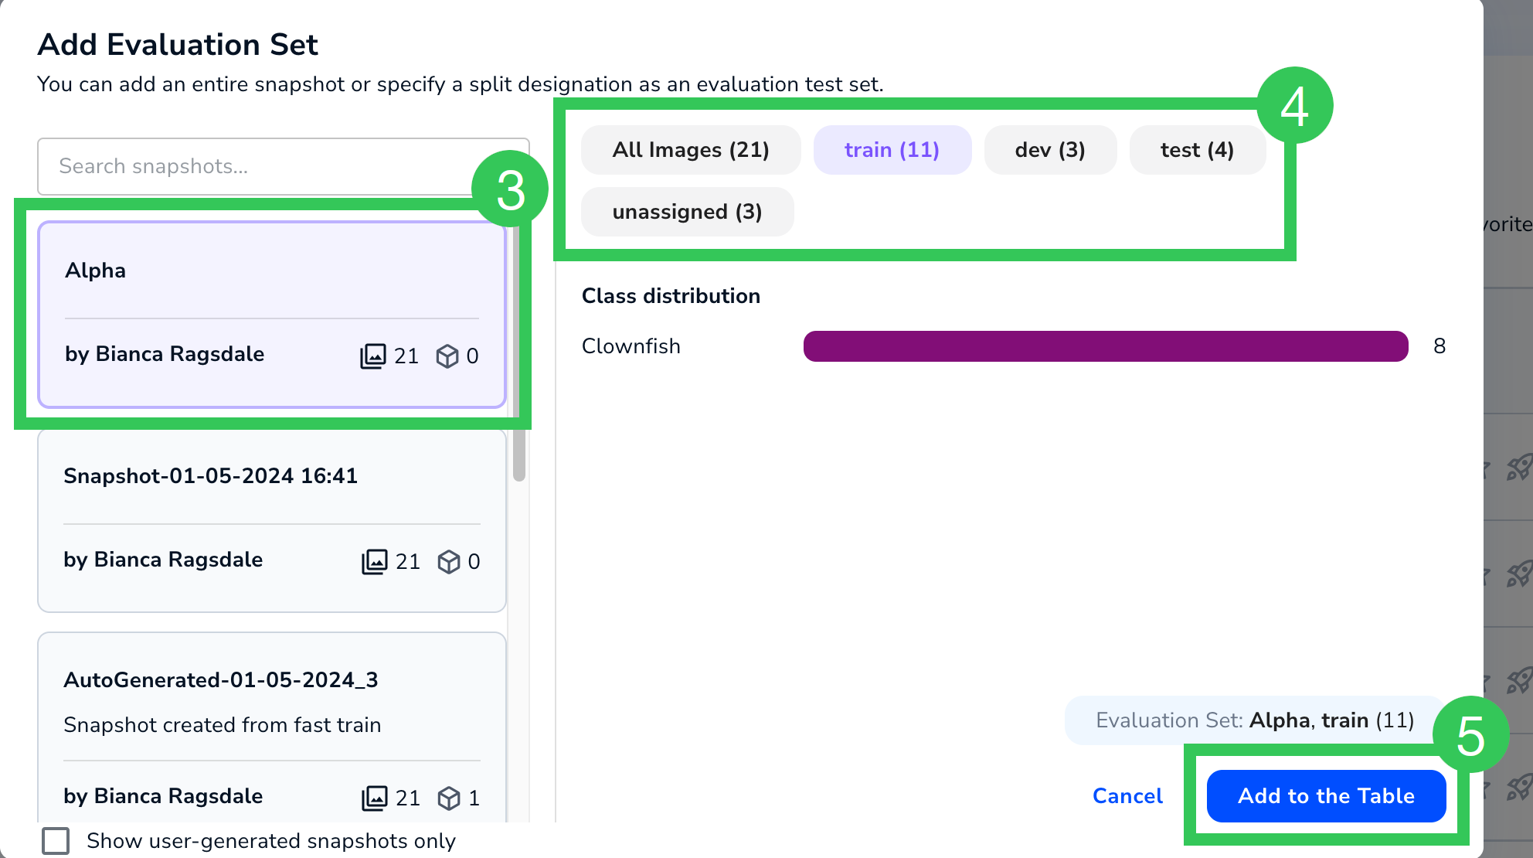Click the cube icon beside count 0 on Snapshot-01-05-2024
The height and width of the screenshot is (858, 1533).
click(449, 561)
